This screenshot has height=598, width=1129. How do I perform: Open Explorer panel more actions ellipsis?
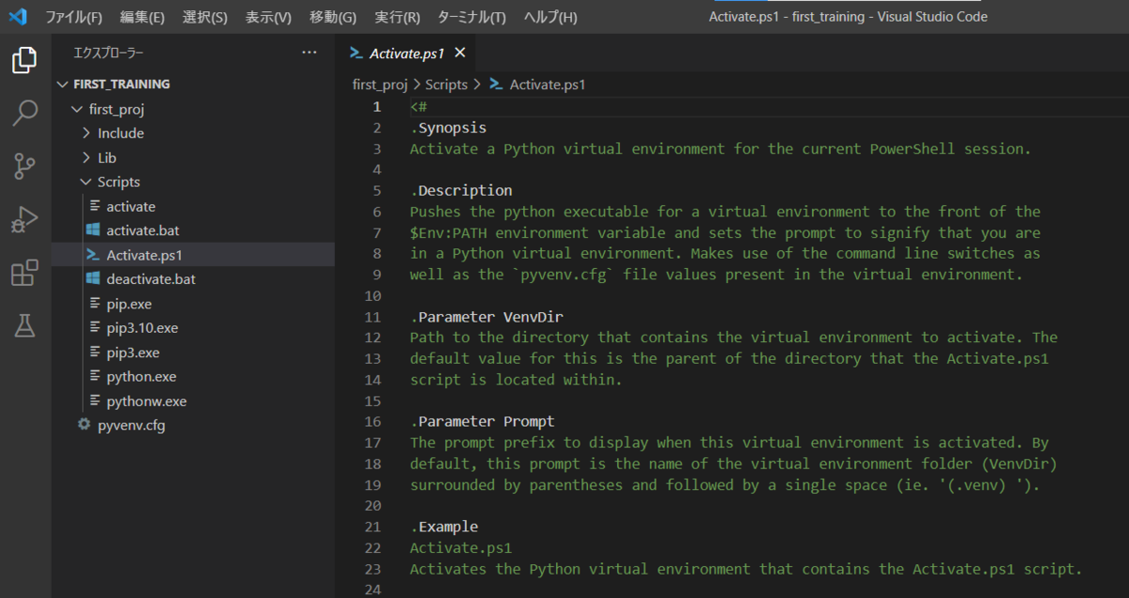coord(310,53)
